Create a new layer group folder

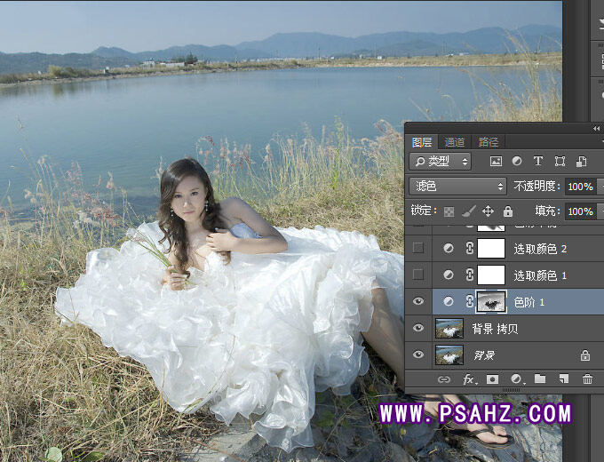[540, 379]
